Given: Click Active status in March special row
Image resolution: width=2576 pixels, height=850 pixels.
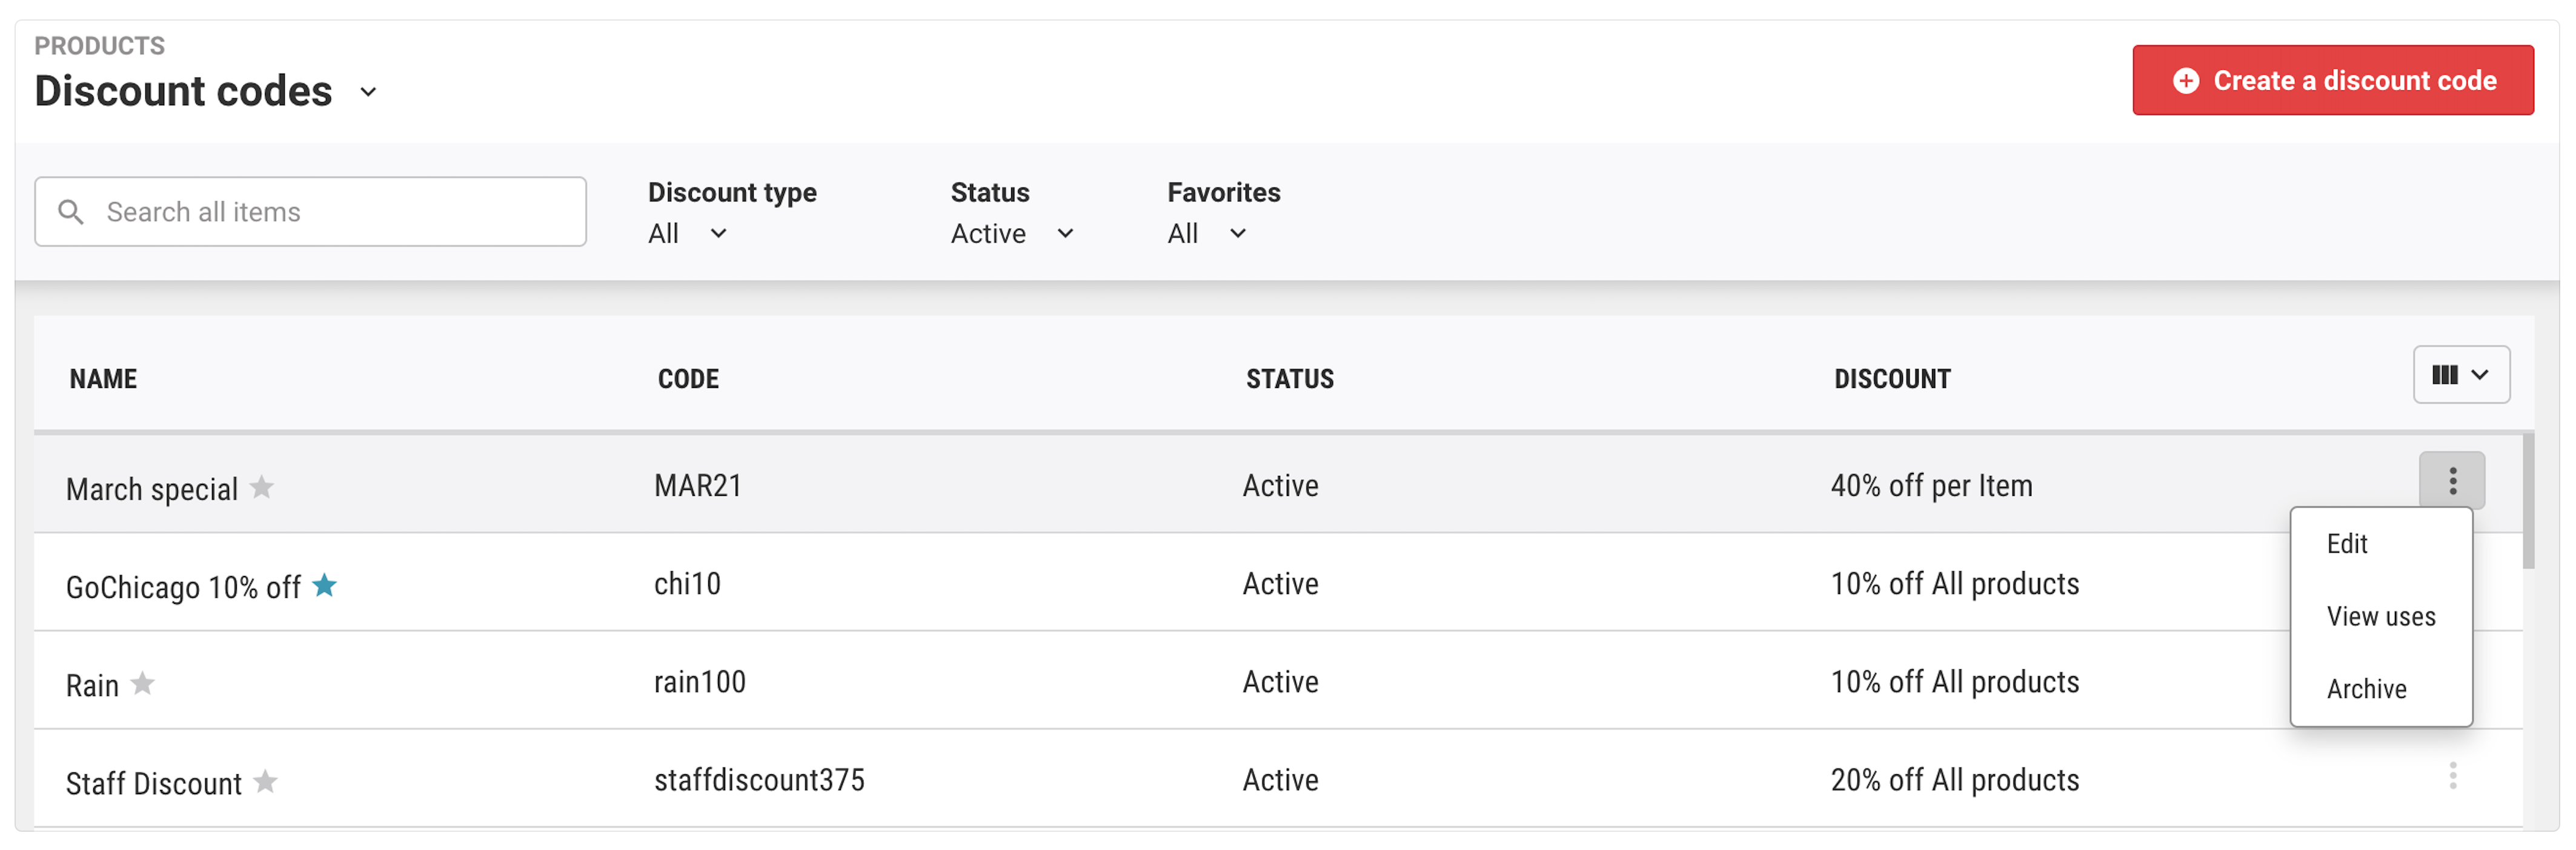Looking at the screenshot, I should 1280,487.
